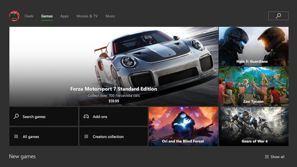Open Ori and the Blind Forest tile
The height and width of the screenshot is (167, 297).
coord(183,126)
